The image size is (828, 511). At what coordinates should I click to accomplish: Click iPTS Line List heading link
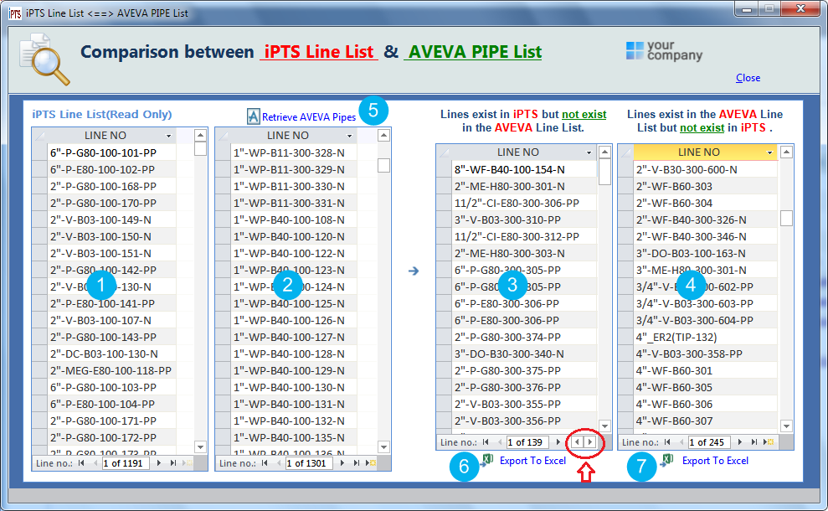[x=319, y=52]
